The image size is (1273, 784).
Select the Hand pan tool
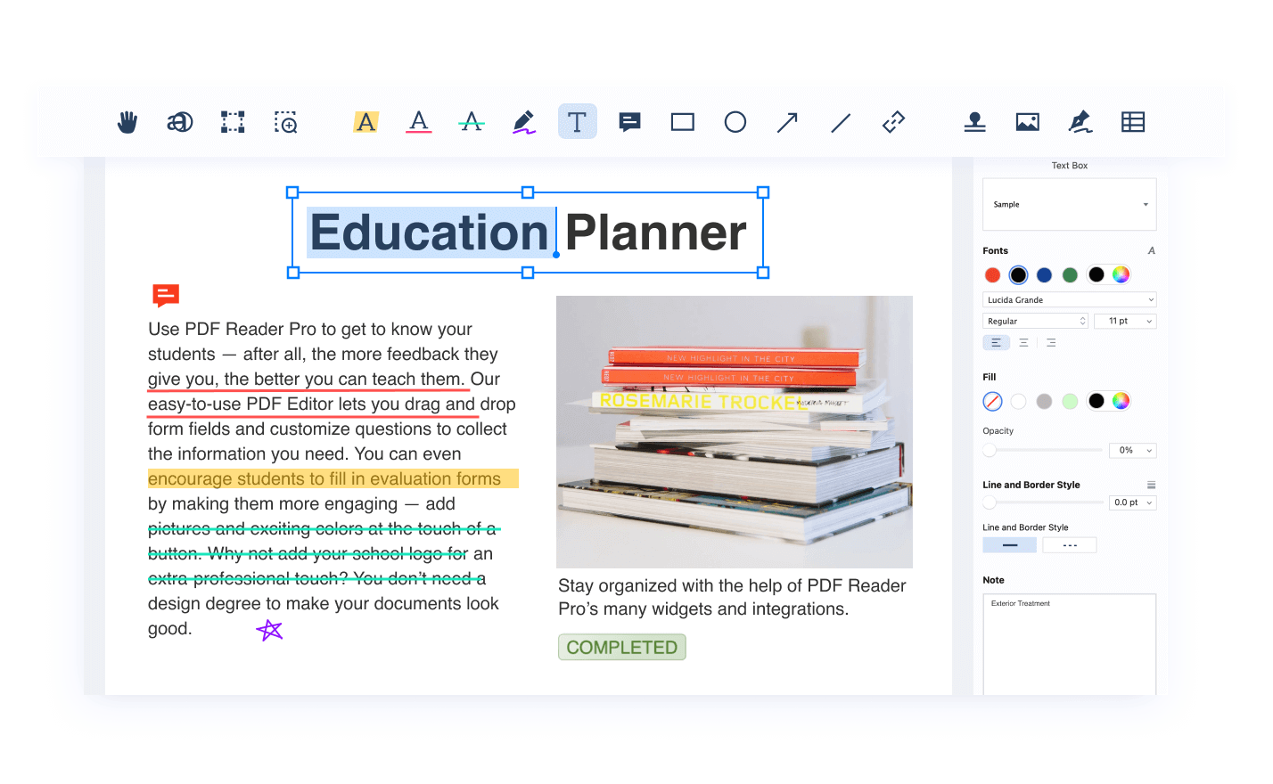tap(127, 122)
